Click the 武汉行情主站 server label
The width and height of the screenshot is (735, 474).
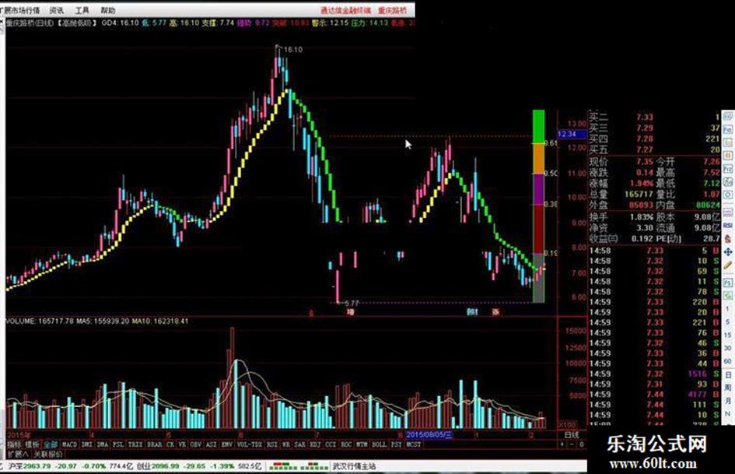coord(354,466)
